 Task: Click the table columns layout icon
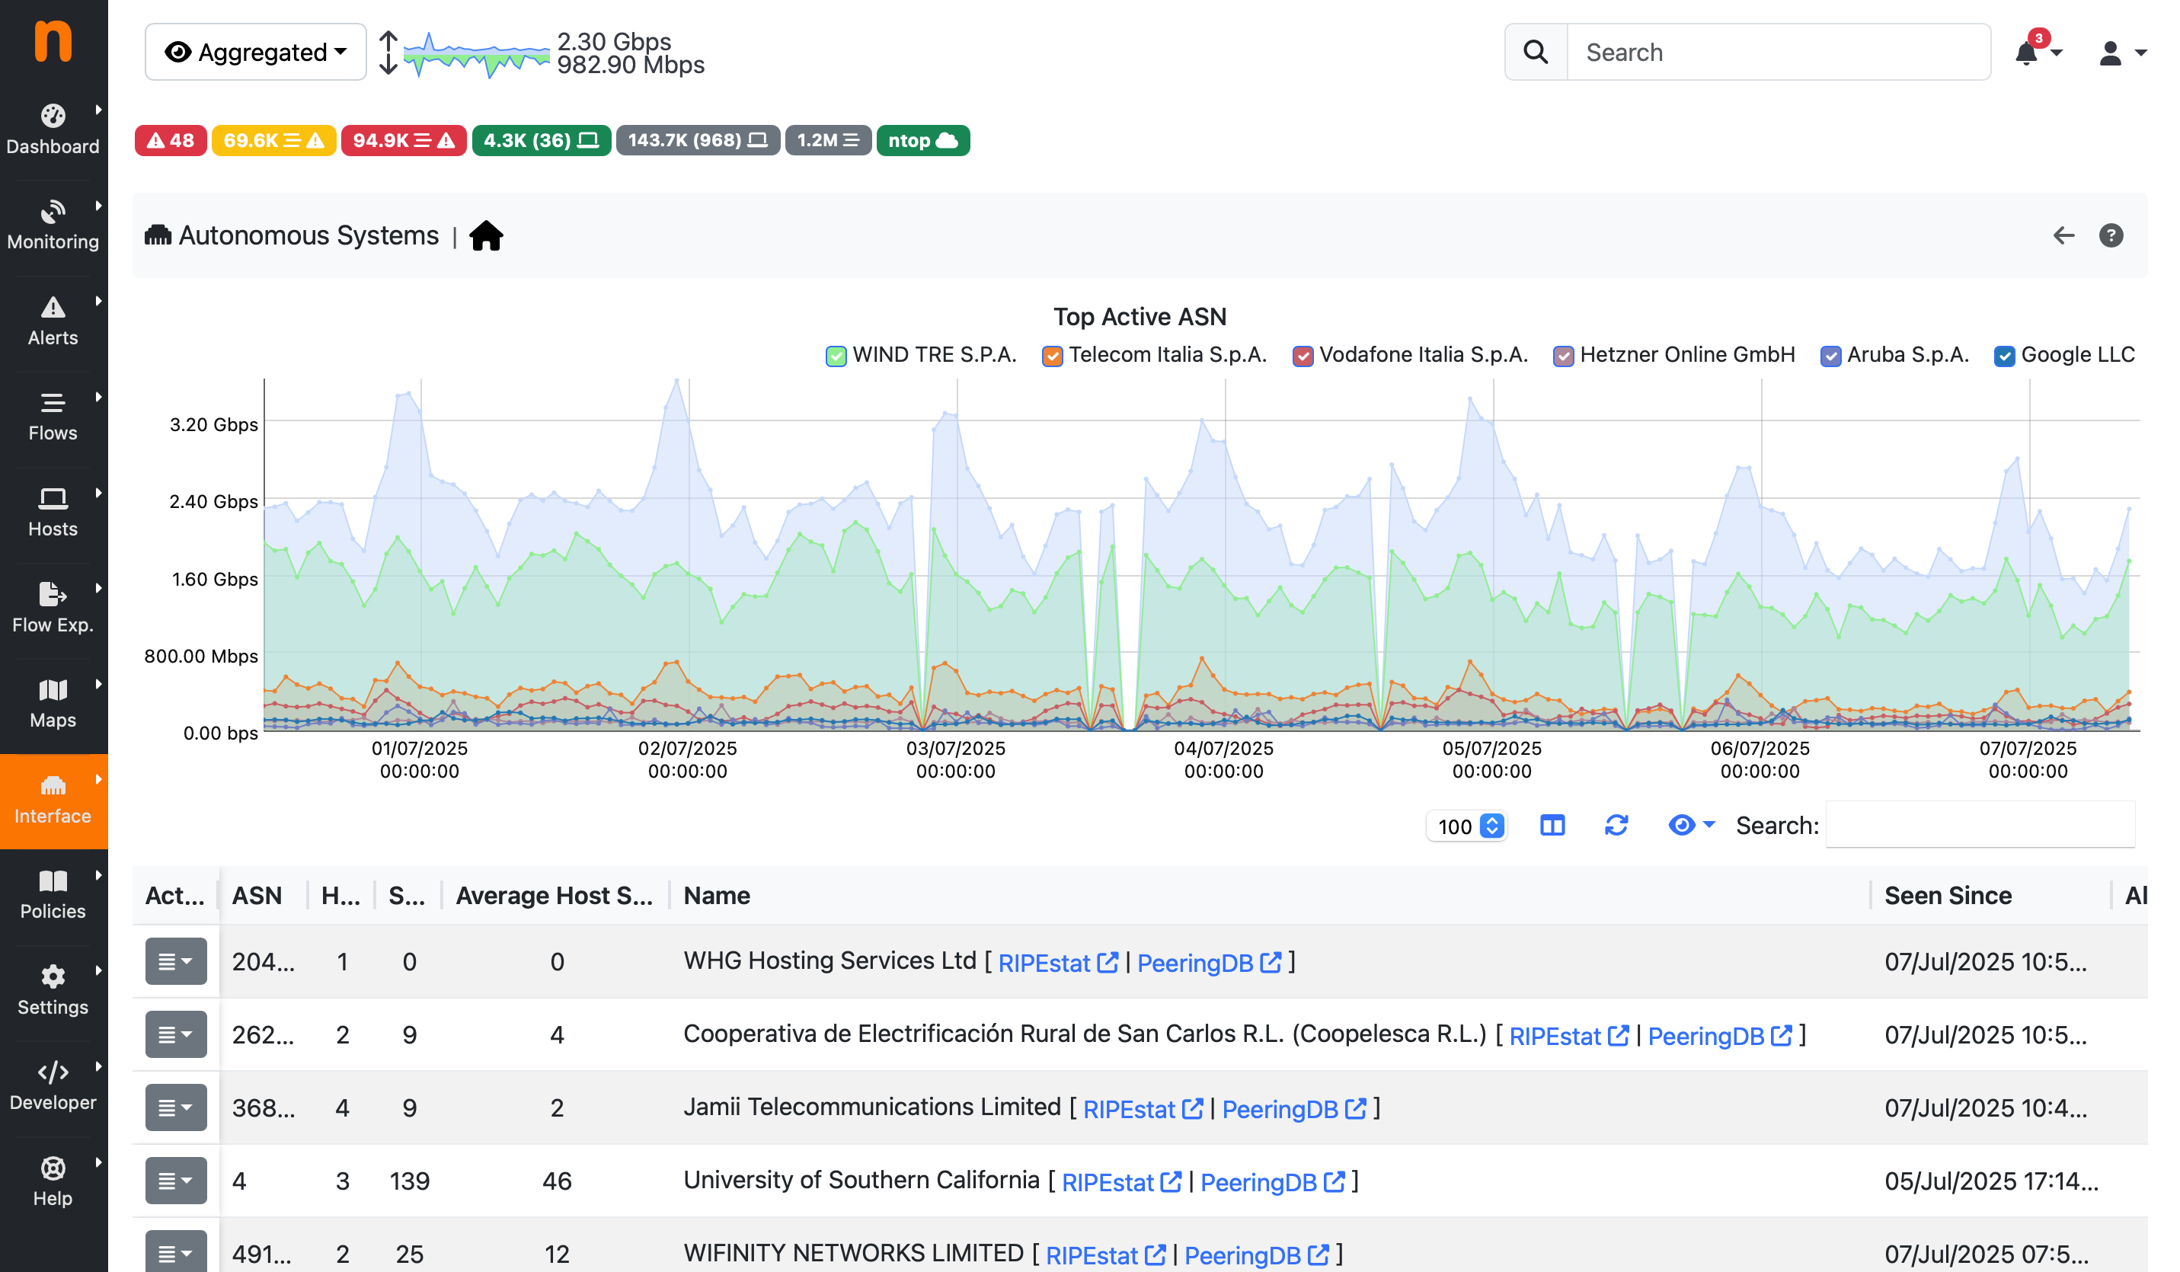coord(1553,826)
